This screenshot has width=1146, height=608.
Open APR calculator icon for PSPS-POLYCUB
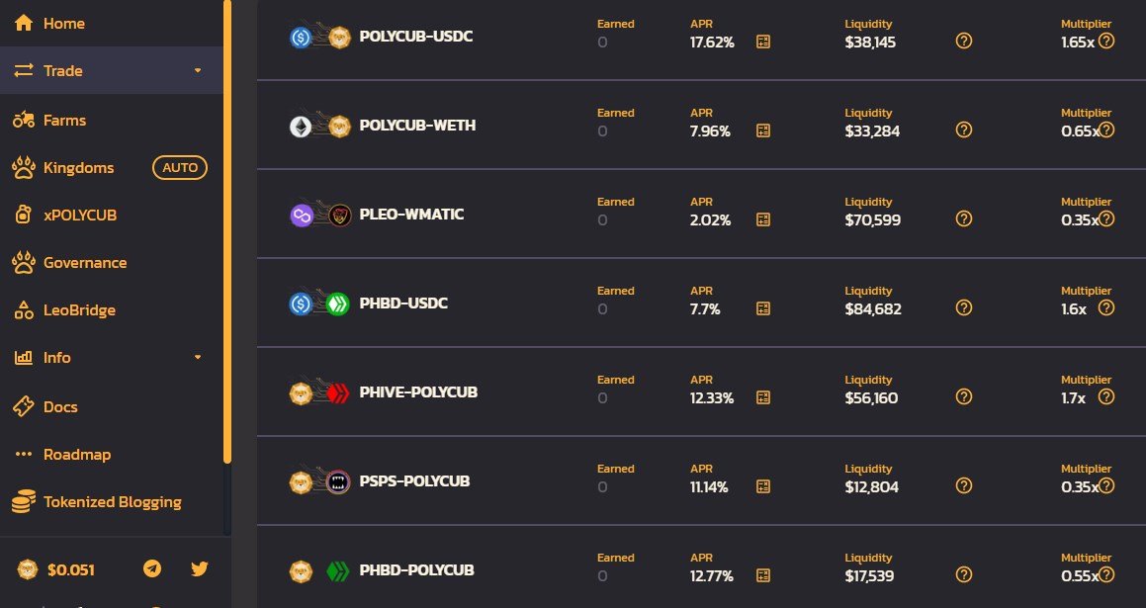point(763,486)
